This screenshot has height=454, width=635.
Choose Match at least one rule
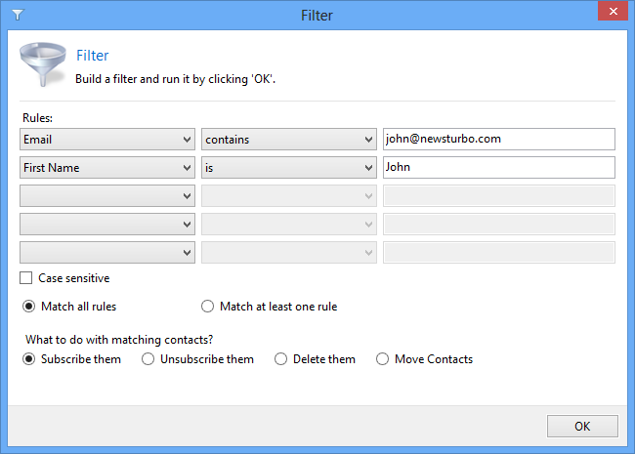coord(207,307)
